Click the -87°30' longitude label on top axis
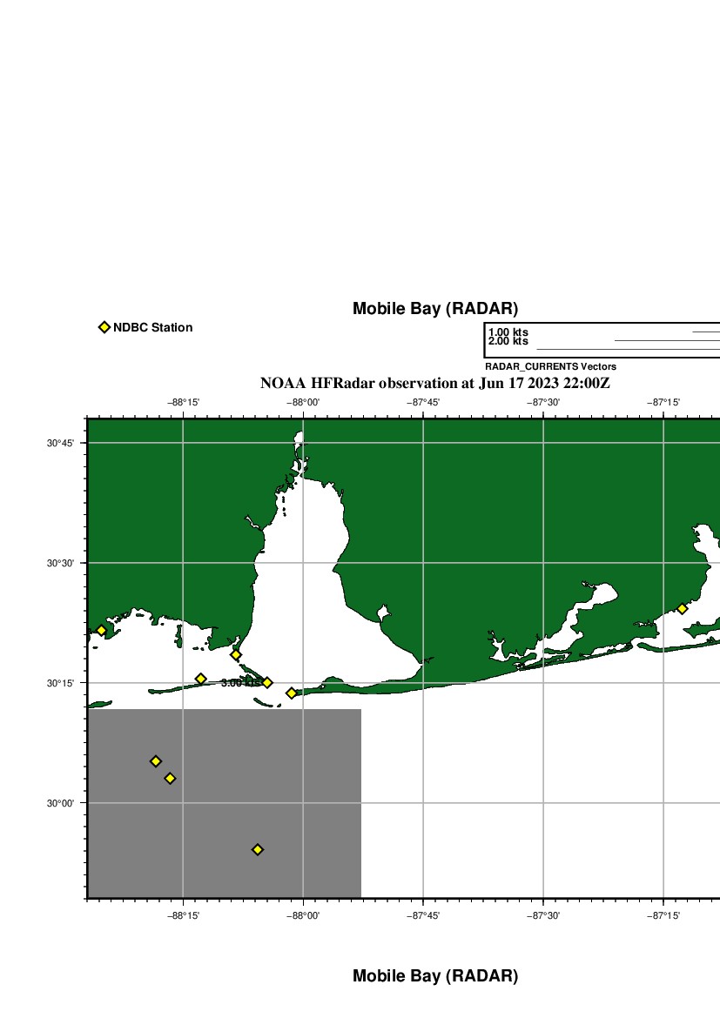Image resolution: width=720 pixels, height=1018 pixels. pyautogui.click(x=543, y=402)
